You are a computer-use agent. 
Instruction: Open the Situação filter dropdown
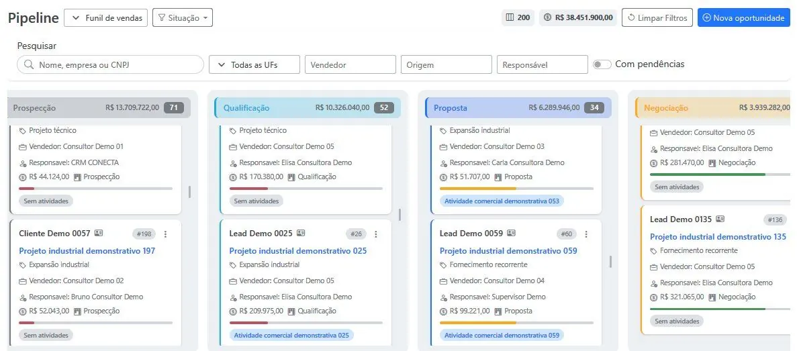183,17
